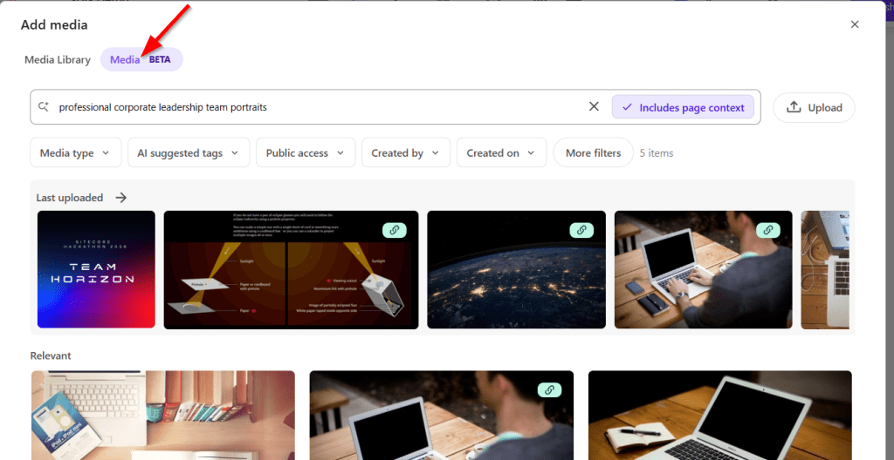Screen dimensions: 894x460
Task: Open the Media type dropdown
Action: click(75, 152)
